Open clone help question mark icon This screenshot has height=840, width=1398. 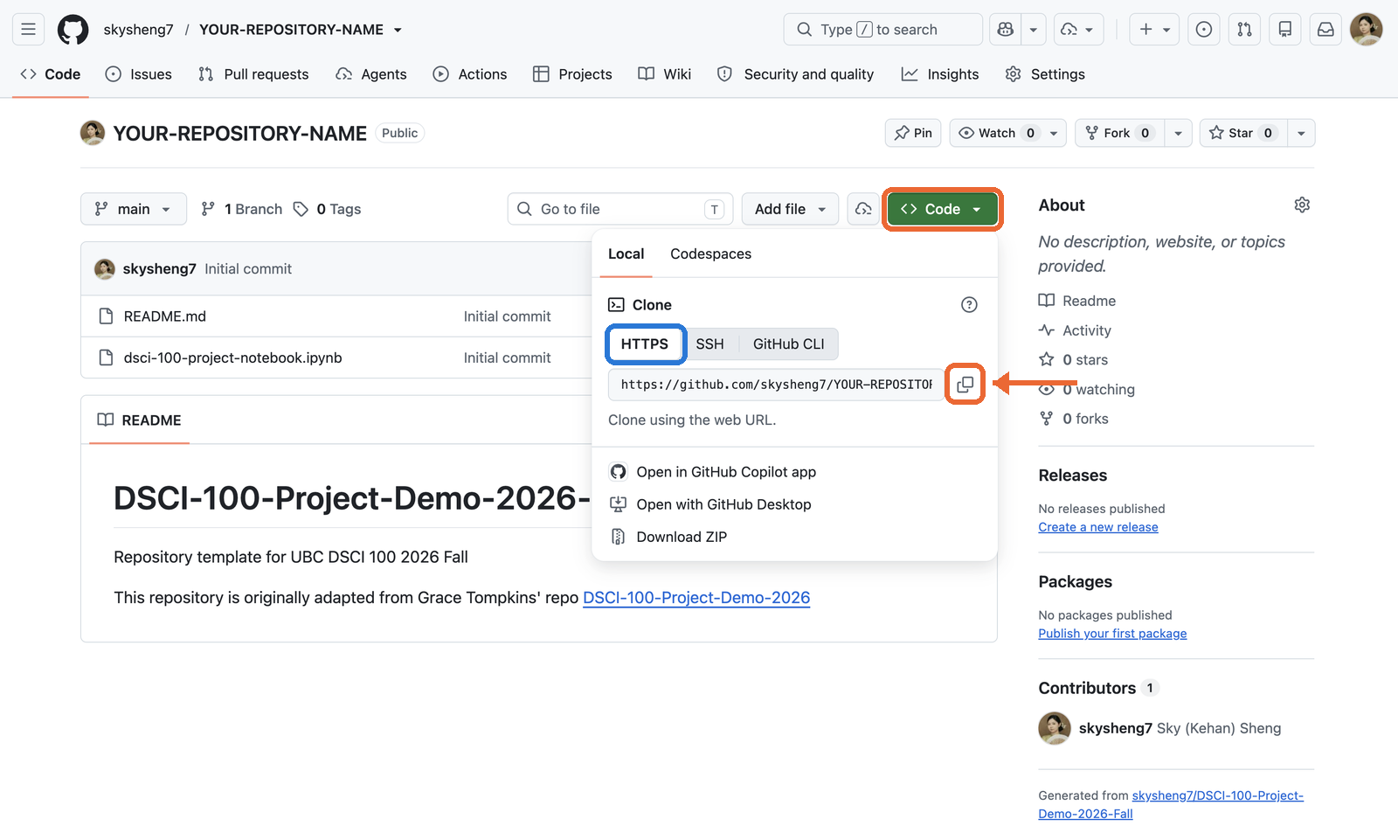tap(969, 305)
